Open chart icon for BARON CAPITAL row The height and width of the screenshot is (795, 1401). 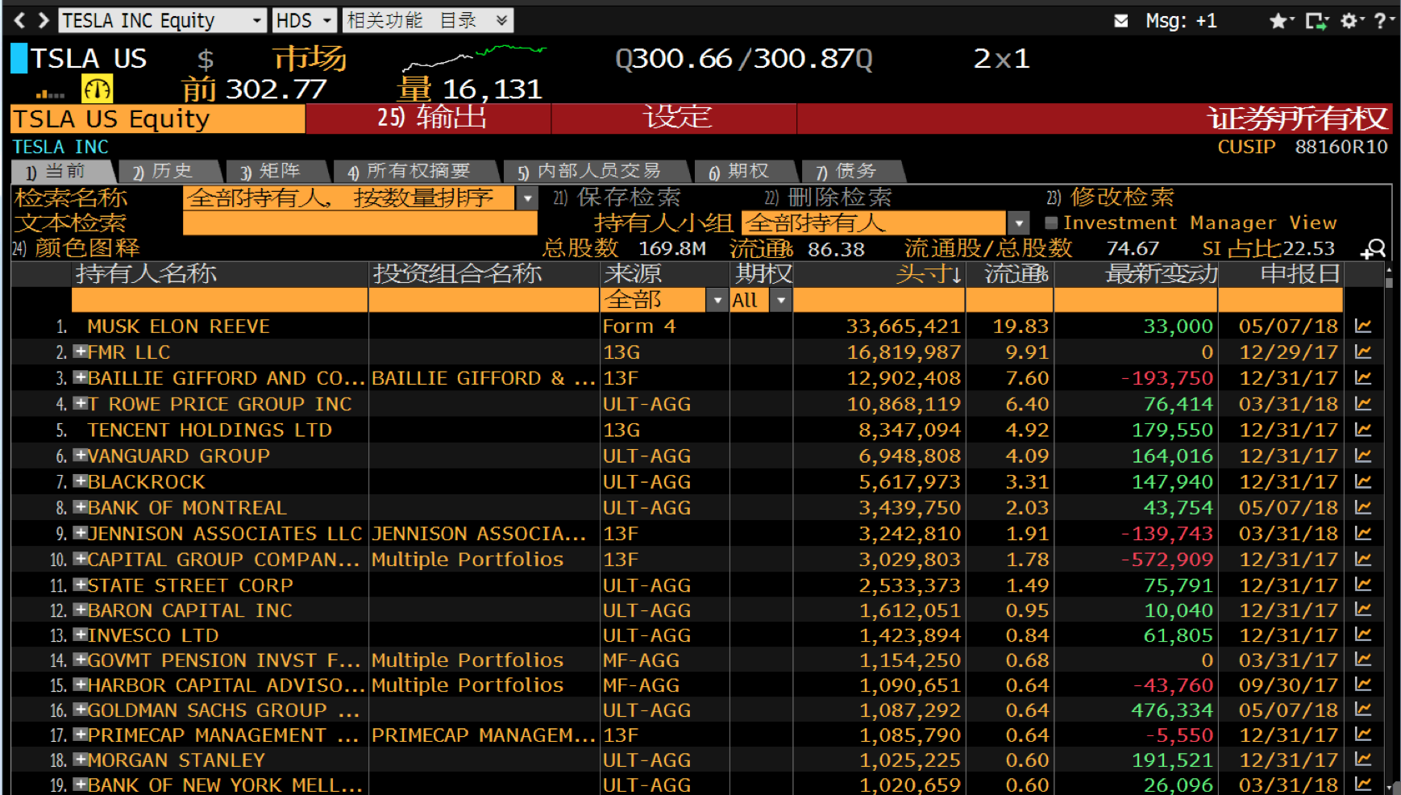1363,610
